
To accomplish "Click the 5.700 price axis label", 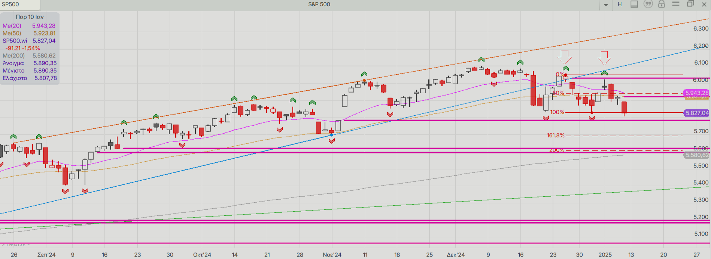I will (701, 131).
